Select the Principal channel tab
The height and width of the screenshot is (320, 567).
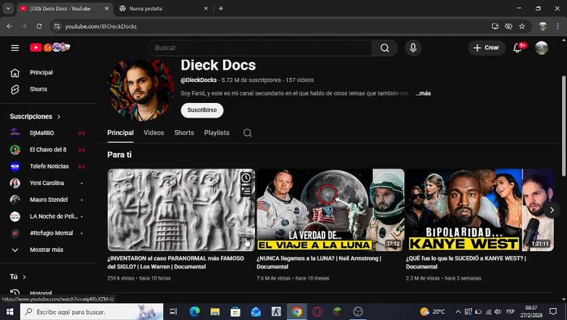120,133
